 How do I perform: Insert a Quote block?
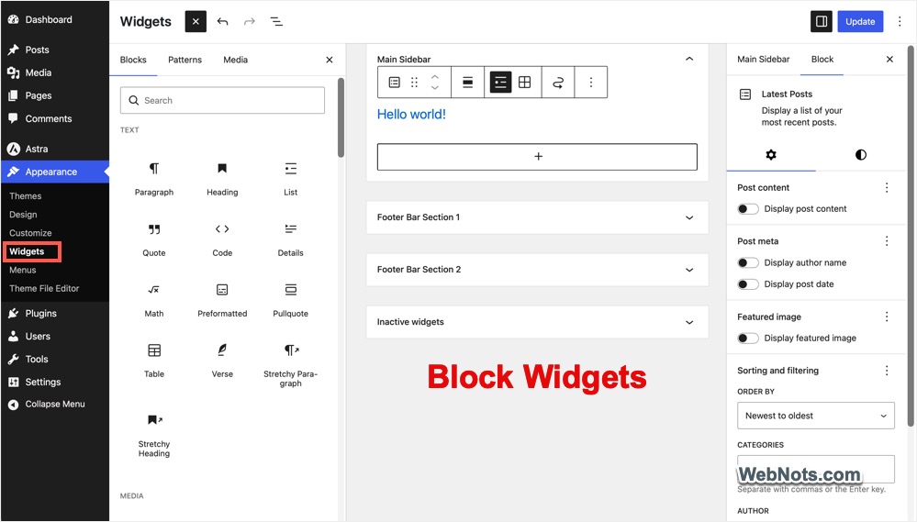tap(154, 239)
